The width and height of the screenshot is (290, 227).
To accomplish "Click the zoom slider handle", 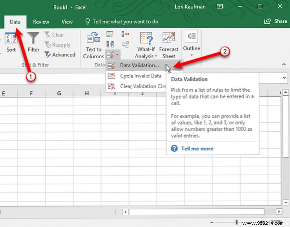I will point(236,222).
